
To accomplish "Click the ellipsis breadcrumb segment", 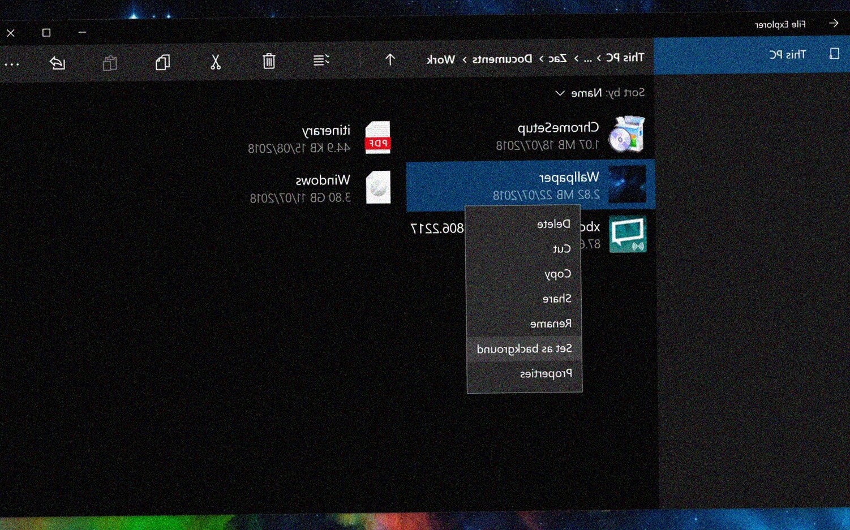I will click(x=588, y=59).
